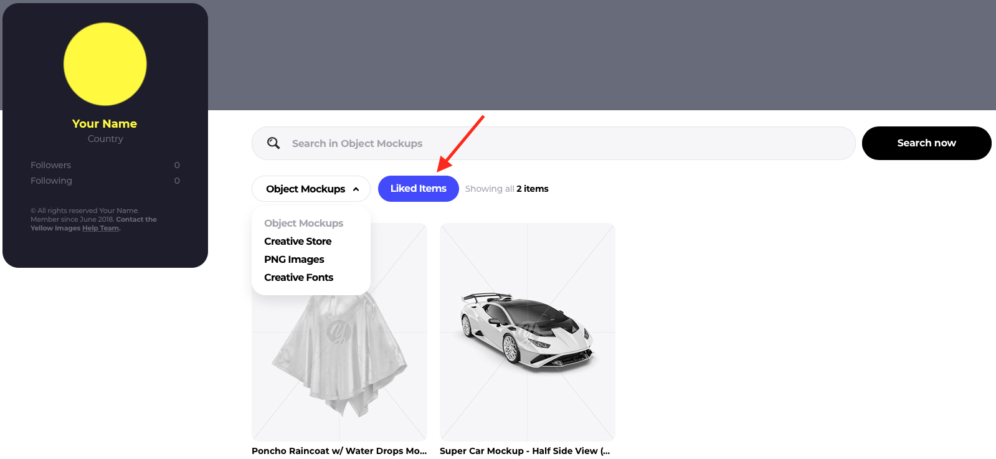Click the magnifying glass search icon
Image resolution: width=996 pixels, height=459 pixels.
pyautogui.click(x=273, y=143)
